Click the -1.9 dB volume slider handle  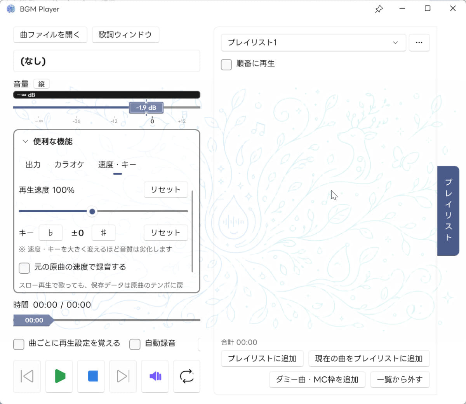tap(146, 108)
